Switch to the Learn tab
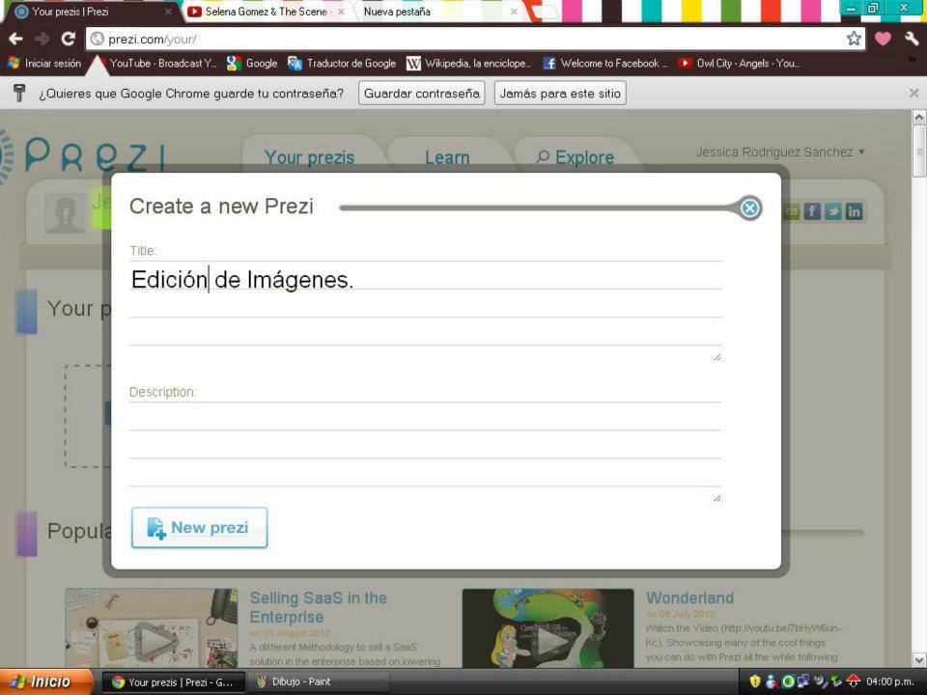927x695 pixels. [447, 156]
